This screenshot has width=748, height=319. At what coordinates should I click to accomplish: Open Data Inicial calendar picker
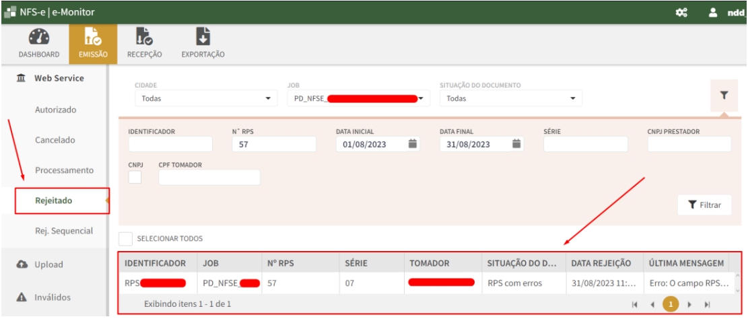tap(413, 144)
